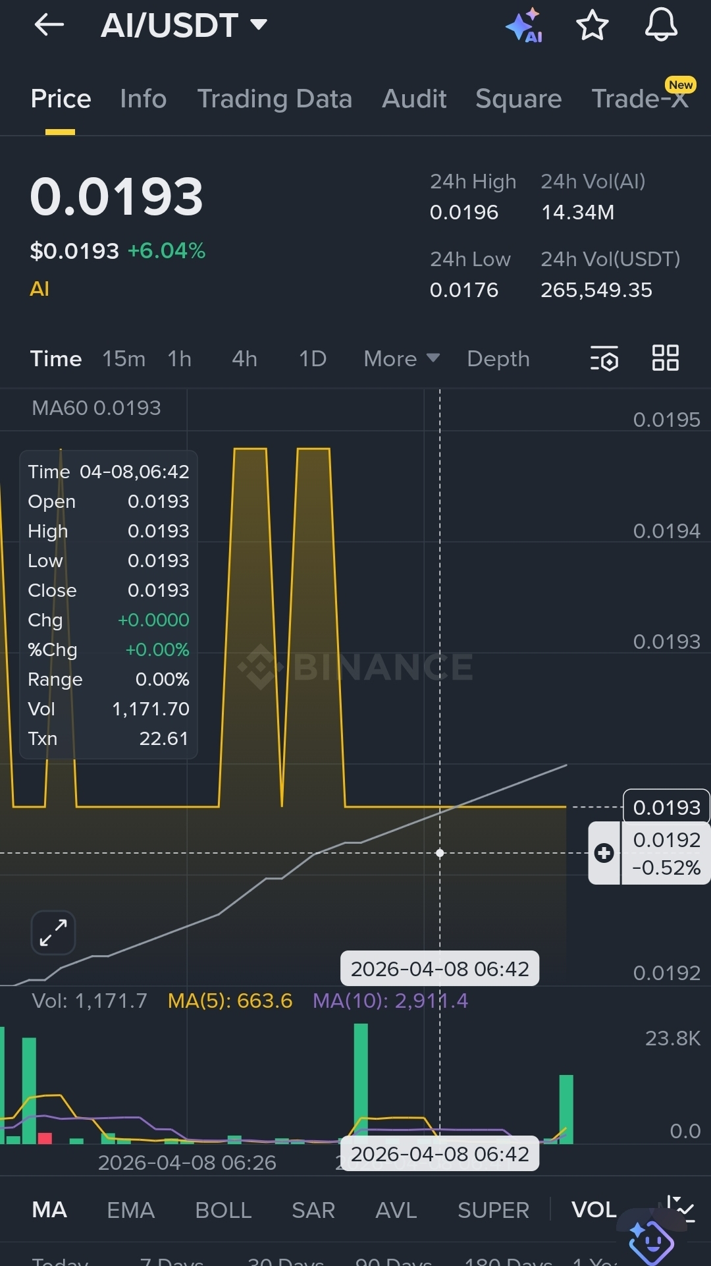Tap the tallest green volume bar

tap(361, 1083)
